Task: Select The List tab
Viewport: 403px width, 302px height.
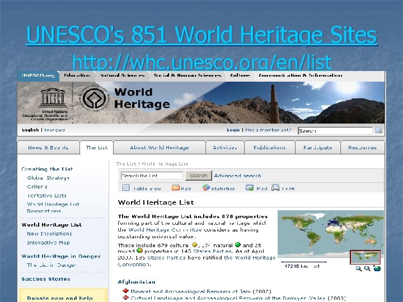Action: click(x=97, y=148)
